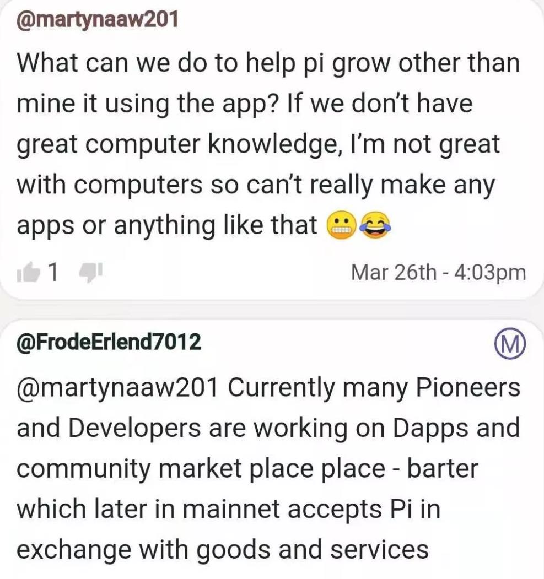Image resolution: width=544 pixels, height=579 pixels.
Task: Tap the grimacing face emoji
Action: pyautogui.click(x=341, y=225)
